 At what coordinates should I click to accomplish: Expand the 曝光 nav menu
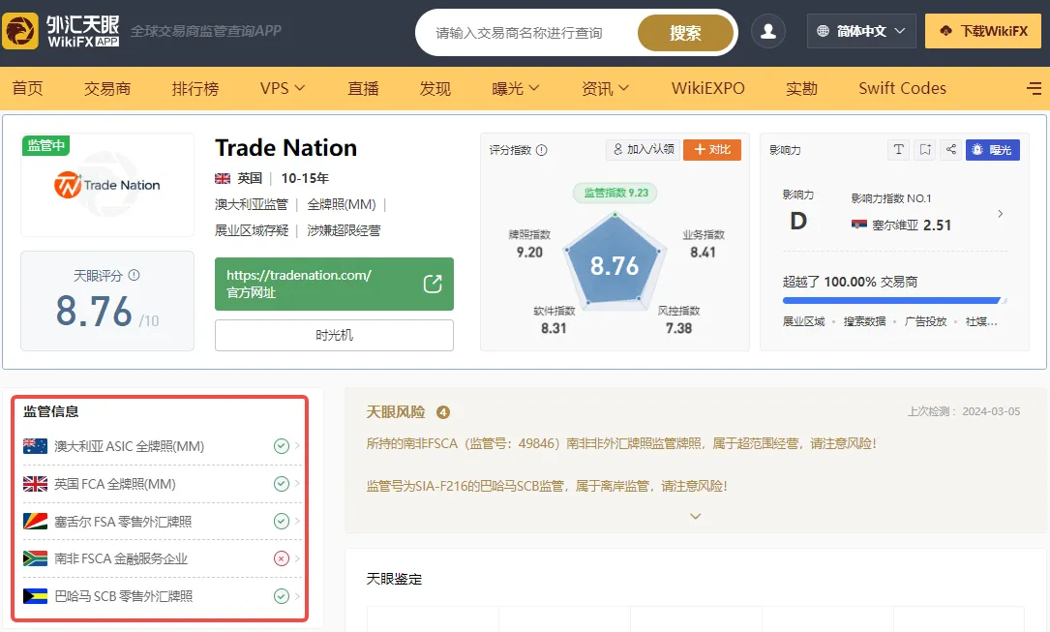point(515,88)
